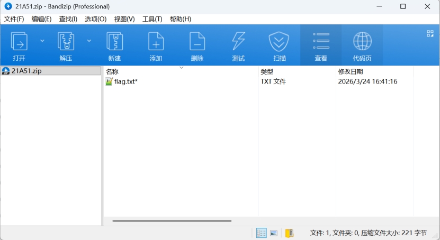Click the Extract (解压) toolbar icon
This screenshot has width=440, height=240.
[x=66, y=41]
